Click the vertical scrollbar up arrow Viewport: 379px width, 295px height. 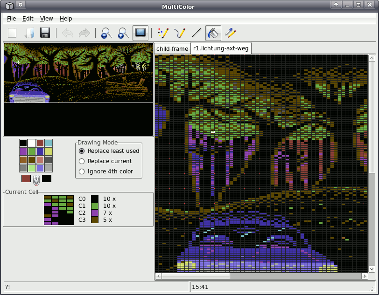coord(372,58)
